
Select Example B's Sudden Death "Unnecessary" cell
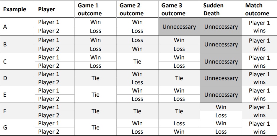(x=221, y=44)
